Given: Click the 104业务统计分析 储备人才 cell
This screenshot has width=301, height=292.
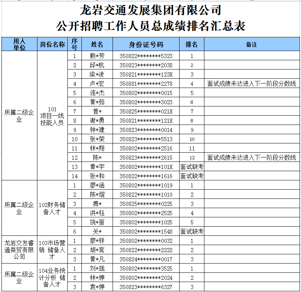Looking at the screenshot, I should [53, 278].
